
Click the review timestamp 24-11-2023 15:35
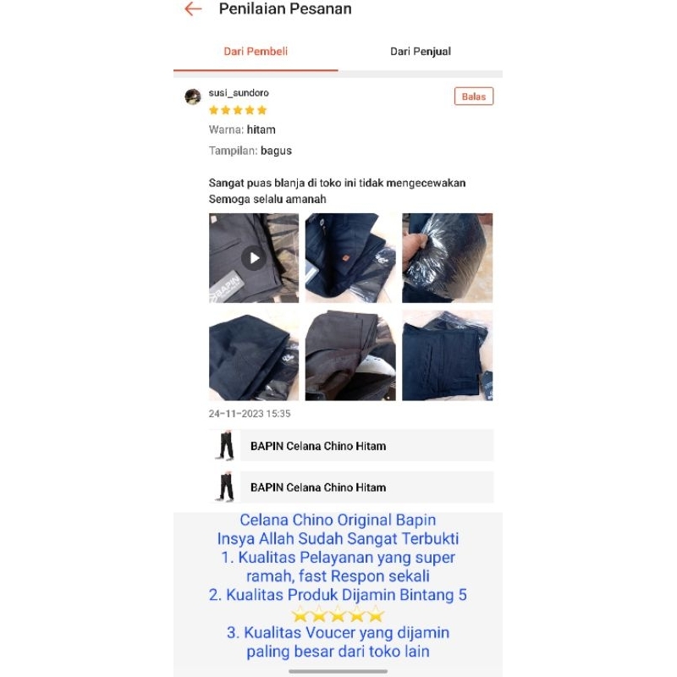tap(250, 414)
